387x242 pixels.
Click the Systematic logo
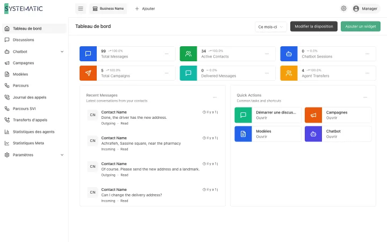(x=24, y=9)
